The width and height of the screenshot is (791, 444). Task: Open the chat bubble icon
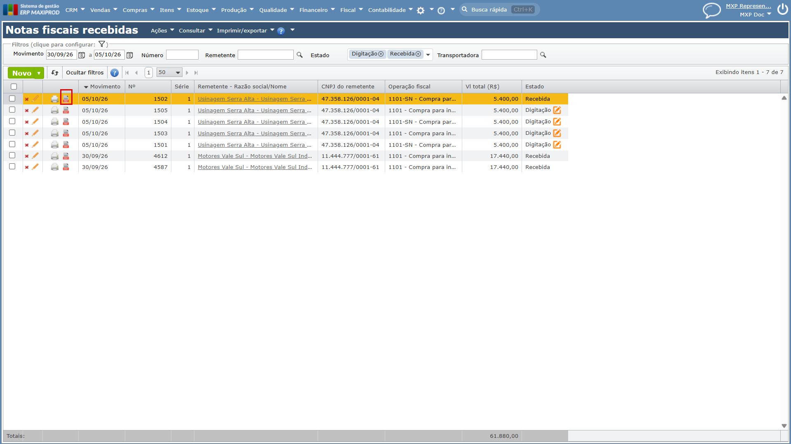(x=711, y=10)
